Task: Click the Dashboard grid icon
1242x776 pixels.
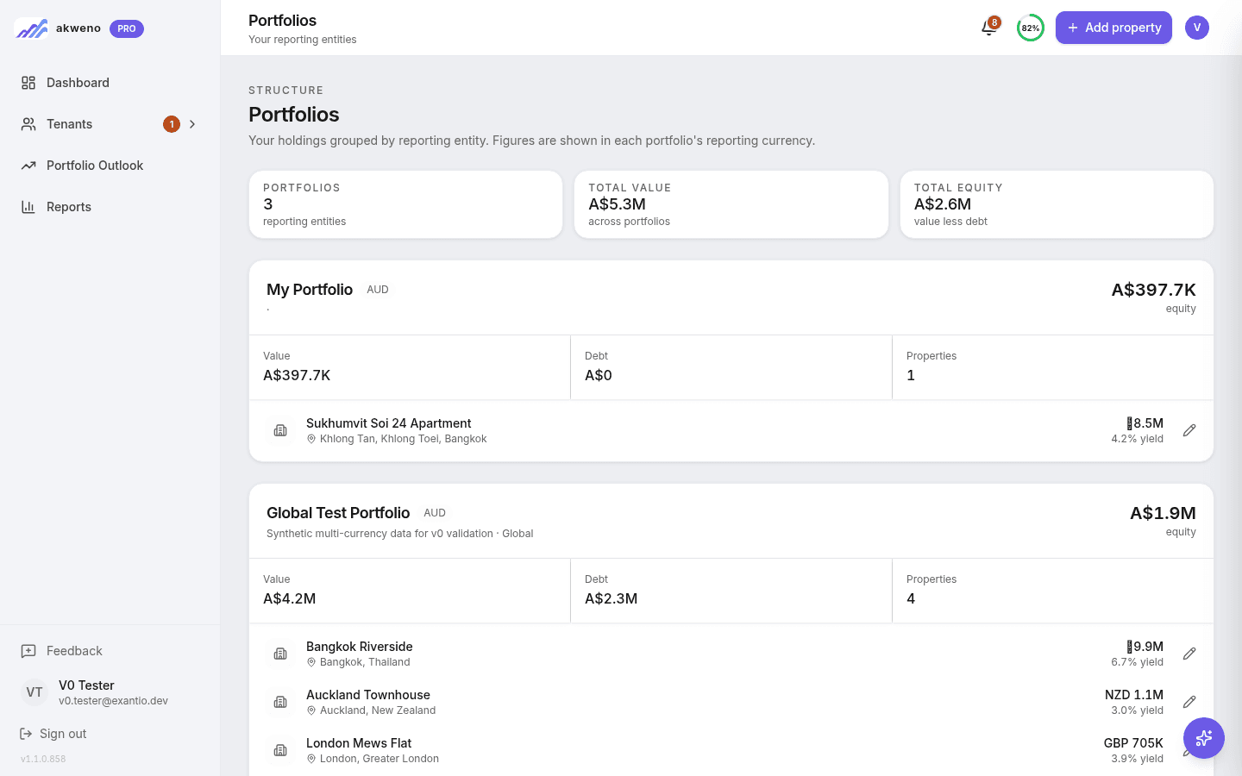Action: point(28,83)
